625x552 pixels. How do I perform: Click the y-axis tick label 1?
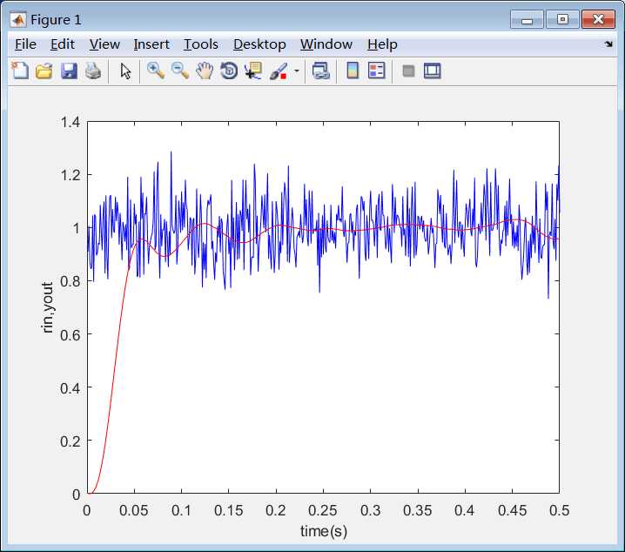point(77,228)
